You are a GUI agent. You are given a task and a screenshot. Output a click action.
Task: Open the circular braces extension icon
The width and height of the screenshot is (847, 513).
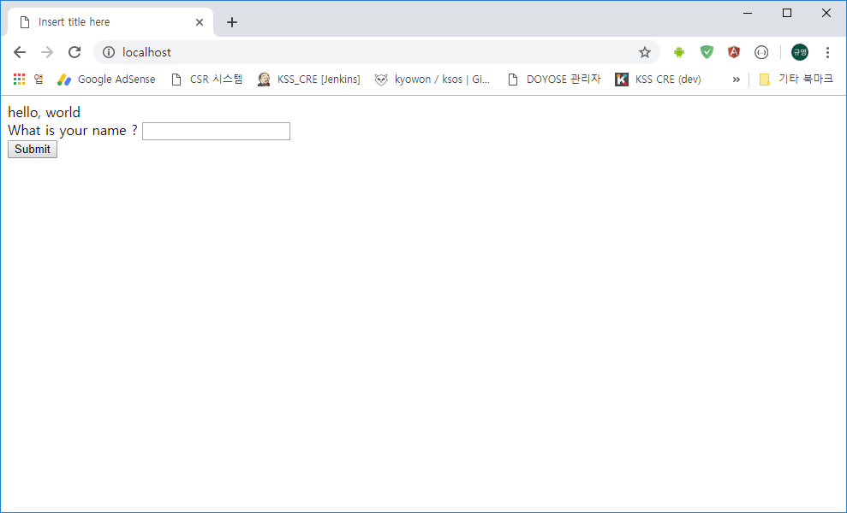click(761, 52)
